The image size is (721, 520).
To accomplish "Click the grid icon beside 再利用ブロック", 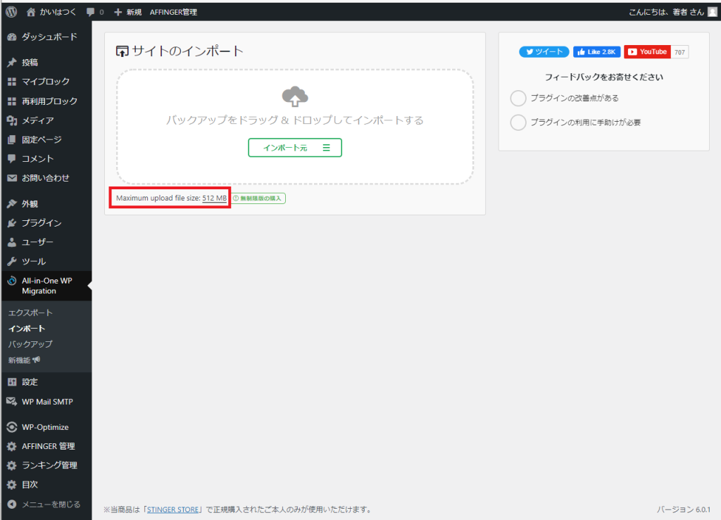I will [x=12, y=101].
